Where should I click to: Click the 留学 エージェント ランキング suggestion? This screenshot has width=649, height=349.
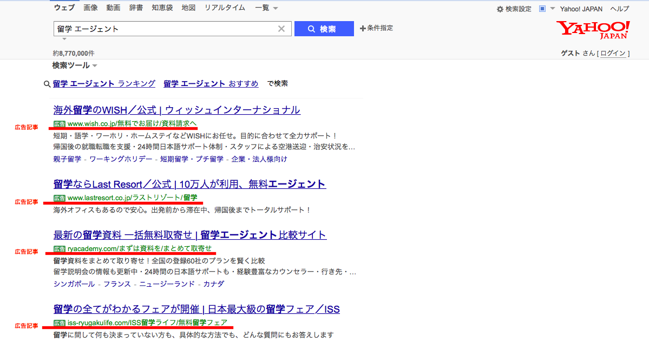pos(104,84)
